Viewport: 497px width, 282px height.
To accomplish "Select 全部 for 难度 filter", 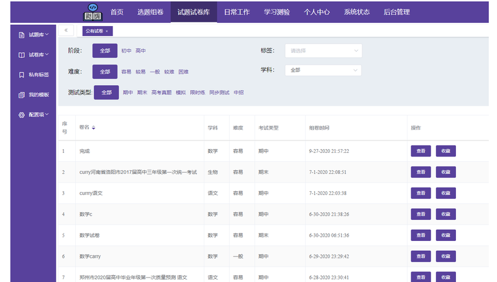I will click(105, 71).
